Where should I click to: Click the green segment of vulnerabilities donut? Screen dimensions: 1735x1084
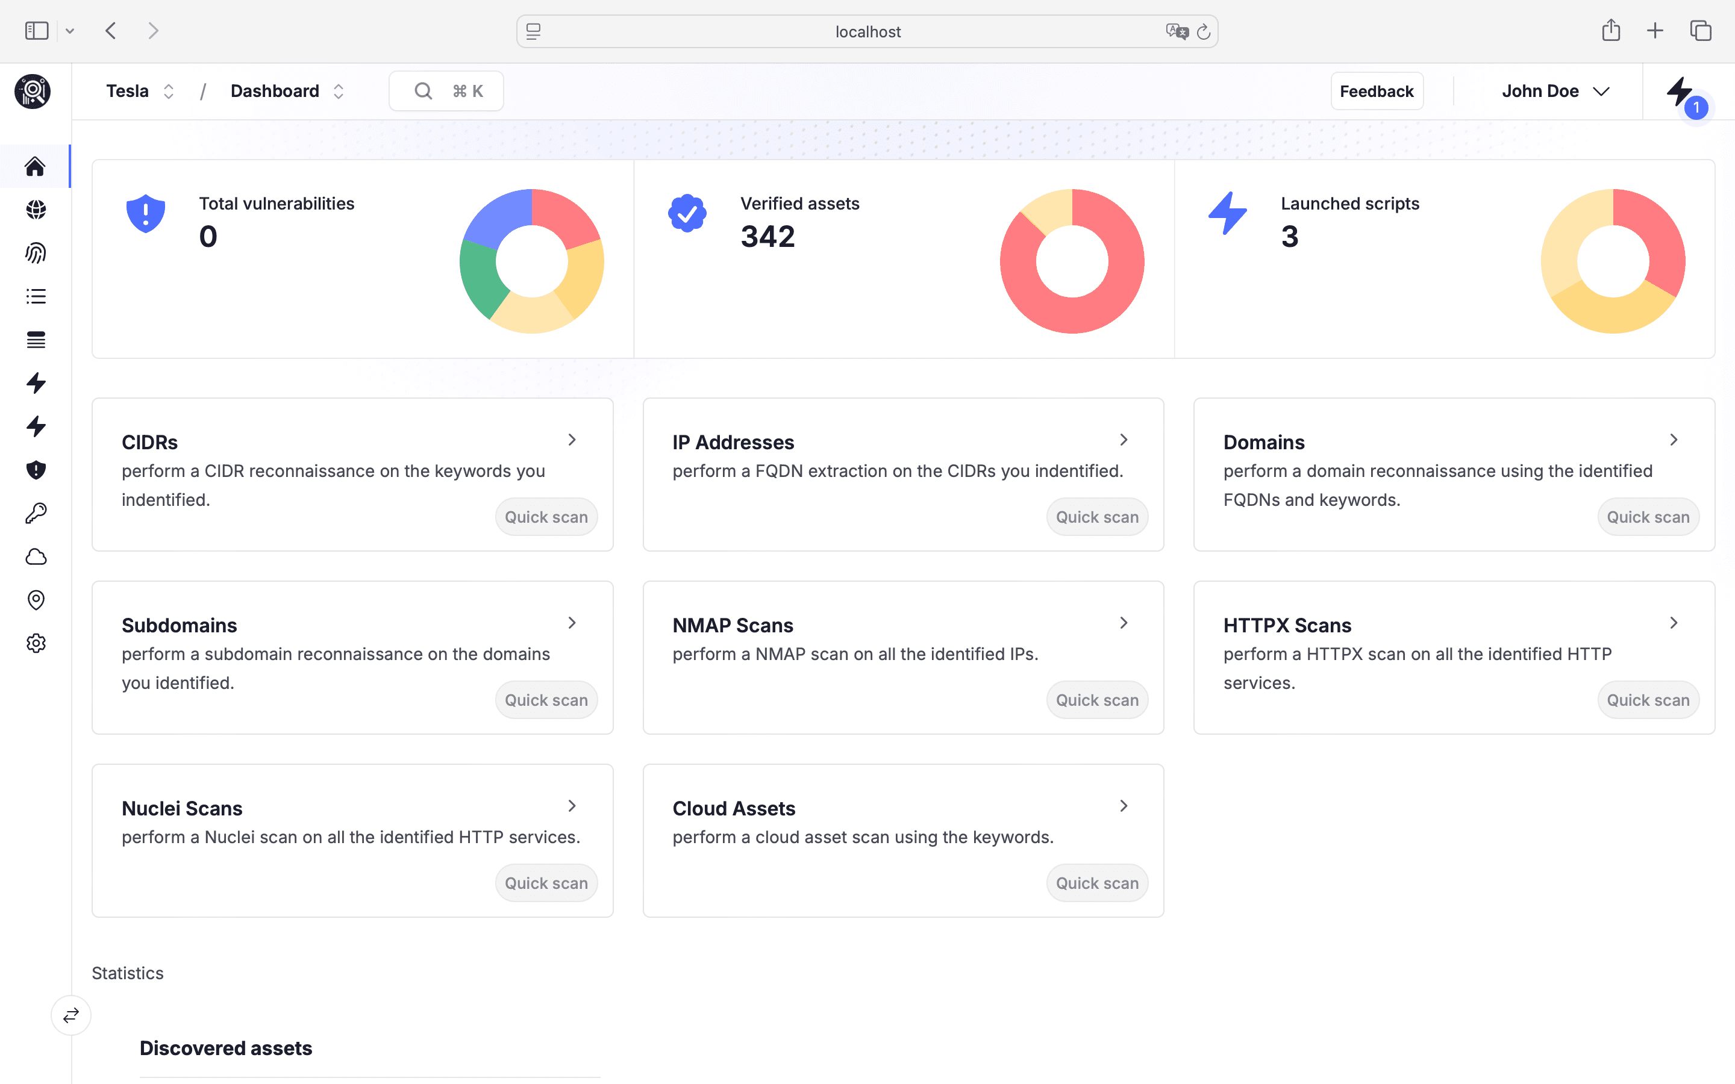tap(479, 276)
